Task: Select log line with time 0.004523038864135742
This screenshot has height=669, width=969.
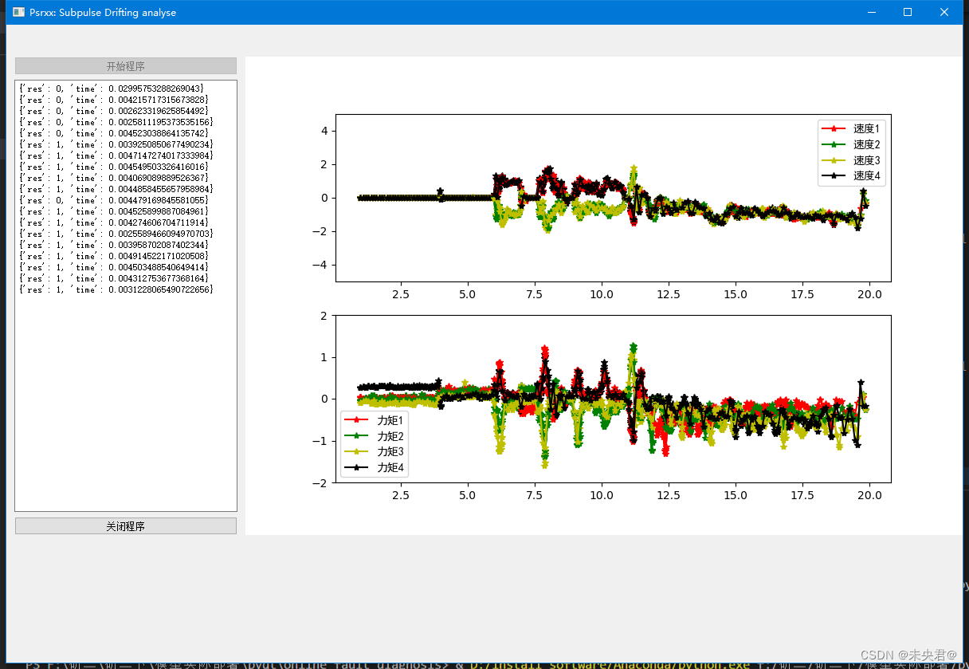Action: click(x=113, y=133)
